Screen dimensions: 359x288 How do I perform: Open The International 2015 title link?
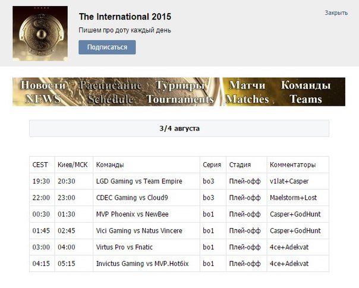click(125, 17)
